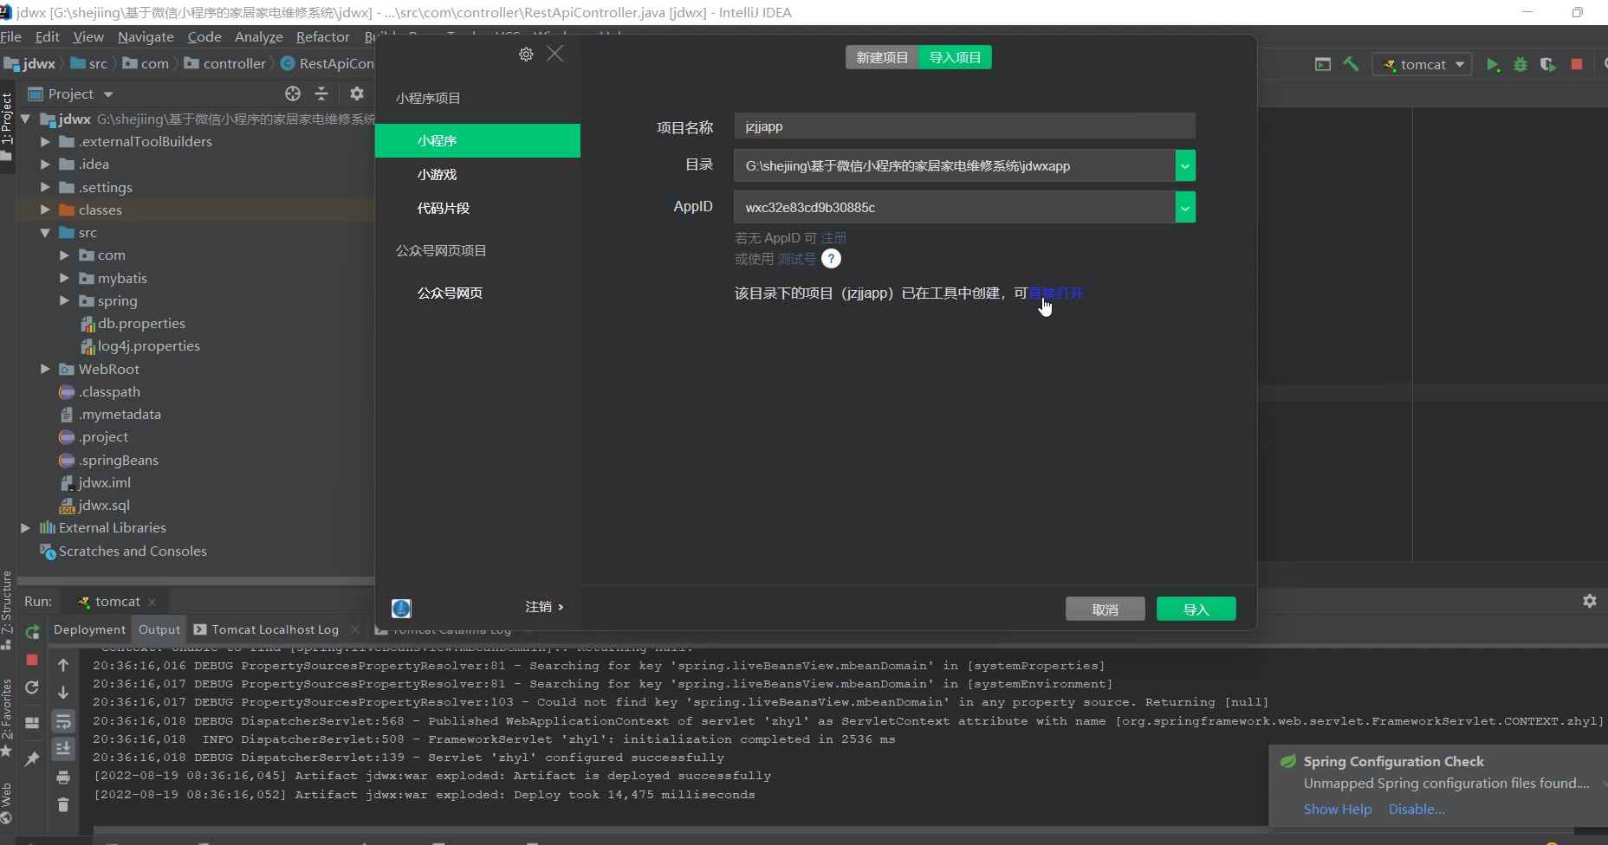Clear console output with trash icon
Viewport: 1608px width, 845px height.
coord(63,805)
